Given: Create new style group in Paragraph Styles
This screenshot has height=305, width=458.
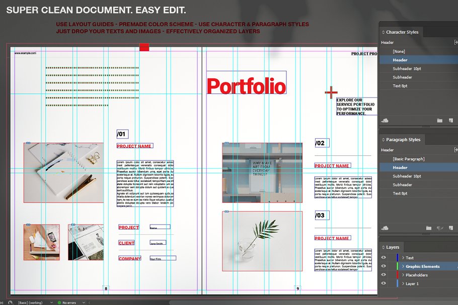Looking at the screenshot, I should tap(428, 228).
